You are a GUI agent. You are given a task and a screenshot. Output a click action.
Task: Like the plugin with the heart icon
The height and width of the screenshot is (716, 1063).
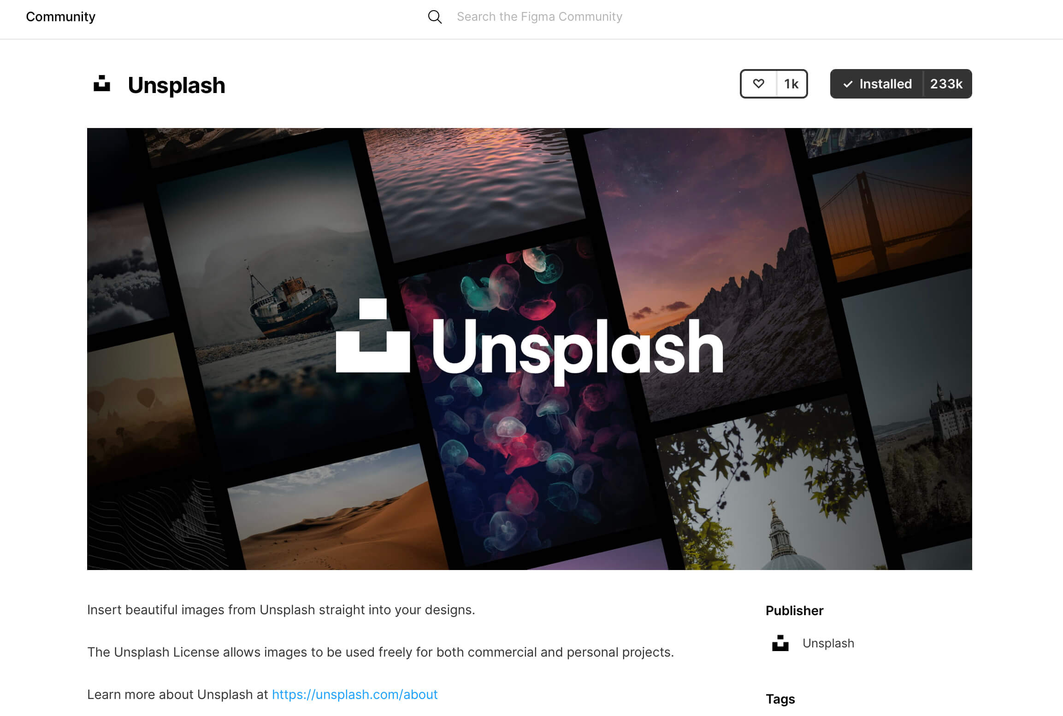[758, 84]
